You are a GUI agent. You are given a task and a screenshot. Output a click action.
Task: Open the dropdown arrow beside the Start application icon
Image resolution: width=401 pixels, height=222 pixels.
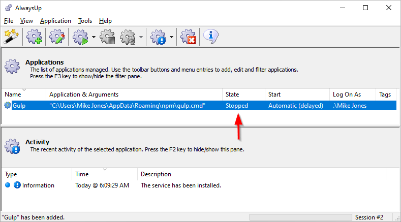point(94,37)
